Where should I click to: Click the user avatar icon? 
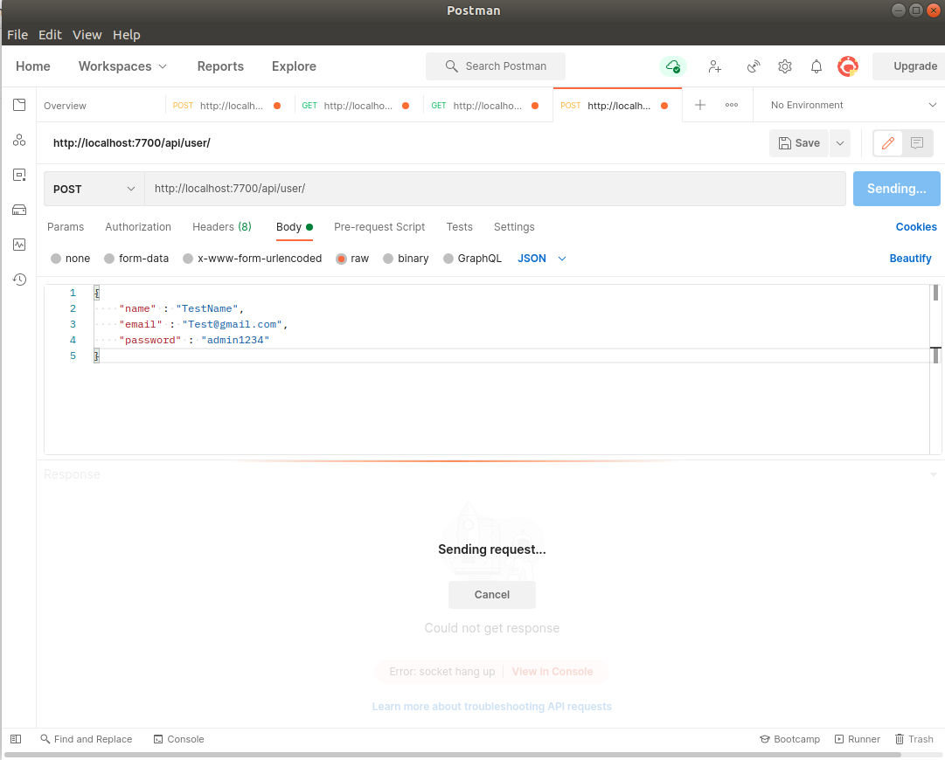pos(848,66)
